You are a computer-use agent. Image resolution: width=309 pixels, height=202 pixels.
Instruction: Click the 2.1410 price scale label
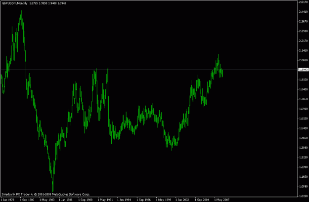[303, 50]
